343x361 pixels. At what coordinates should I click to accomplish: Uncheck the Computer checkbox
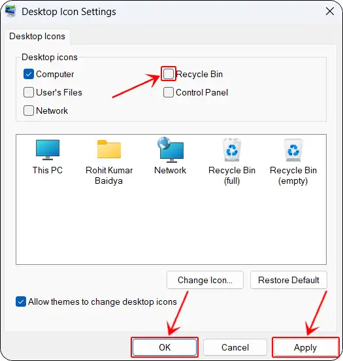coord(29,74)
